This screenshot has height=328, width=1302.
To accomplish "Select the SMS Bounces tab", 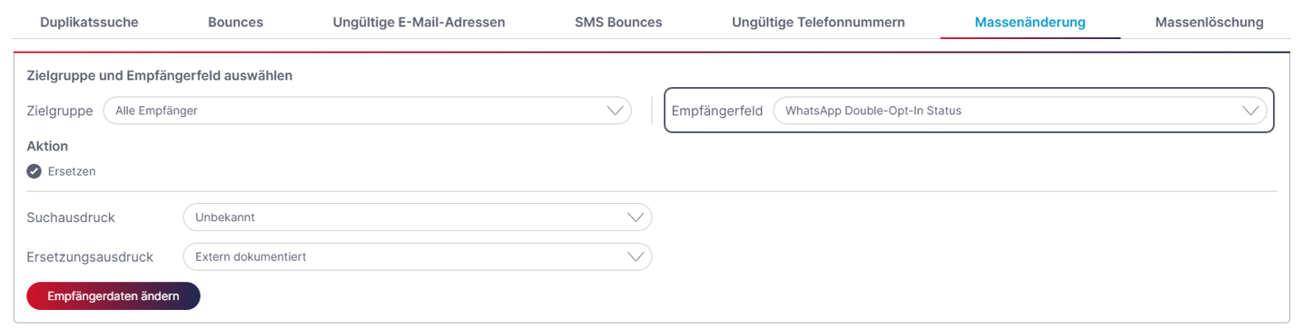I will tap(618, 22).
